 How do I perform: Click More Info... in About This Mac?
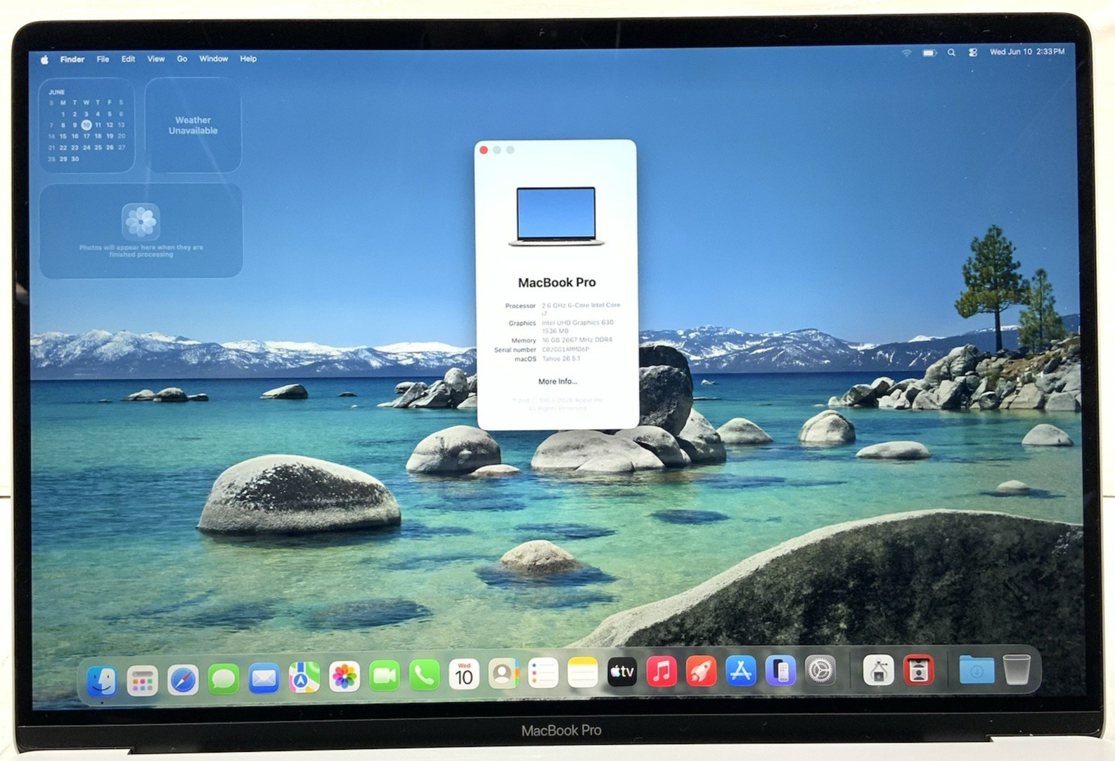(x=557, y=382)
